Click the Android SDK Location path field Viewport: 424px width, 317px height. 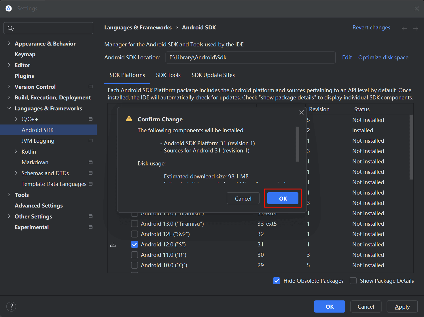tap(250, 57)
